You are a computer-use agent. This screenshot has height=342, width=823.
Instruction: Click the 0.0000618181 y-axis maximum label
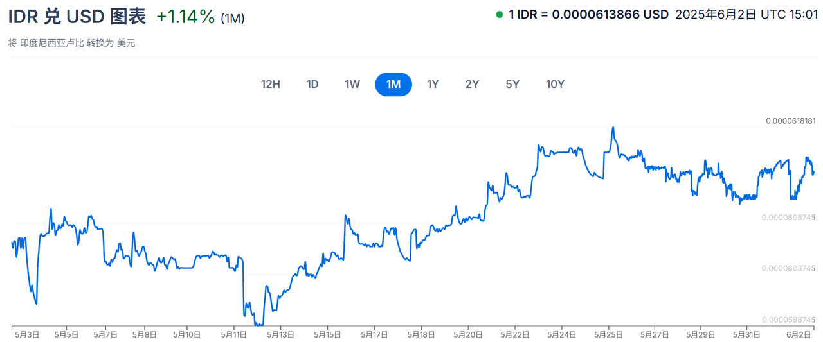(790, 121)
